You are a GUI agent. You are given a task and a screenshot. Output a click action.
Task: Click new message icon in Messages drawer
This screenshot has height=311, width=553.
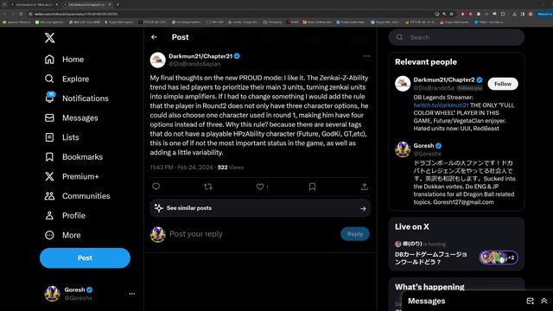coord(530,301)
